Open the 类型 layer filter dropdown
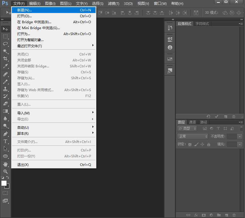The width and height of the screenshot is (245, 218). click(x=187, y=128)
